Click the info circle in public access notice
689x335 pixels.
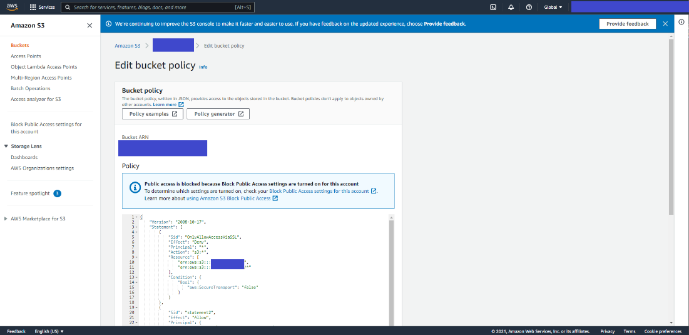135,187
